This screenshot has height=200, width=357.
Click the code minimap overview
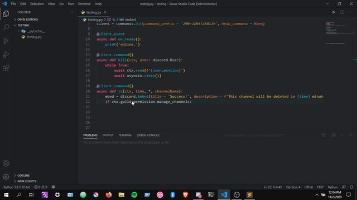[x=339, y=33]
